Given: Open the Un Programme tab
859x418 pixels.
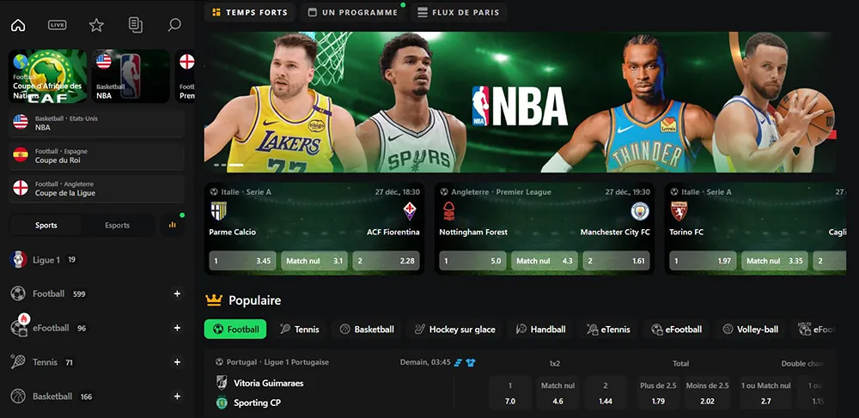Looking at the screenshot, I should 353,13.
